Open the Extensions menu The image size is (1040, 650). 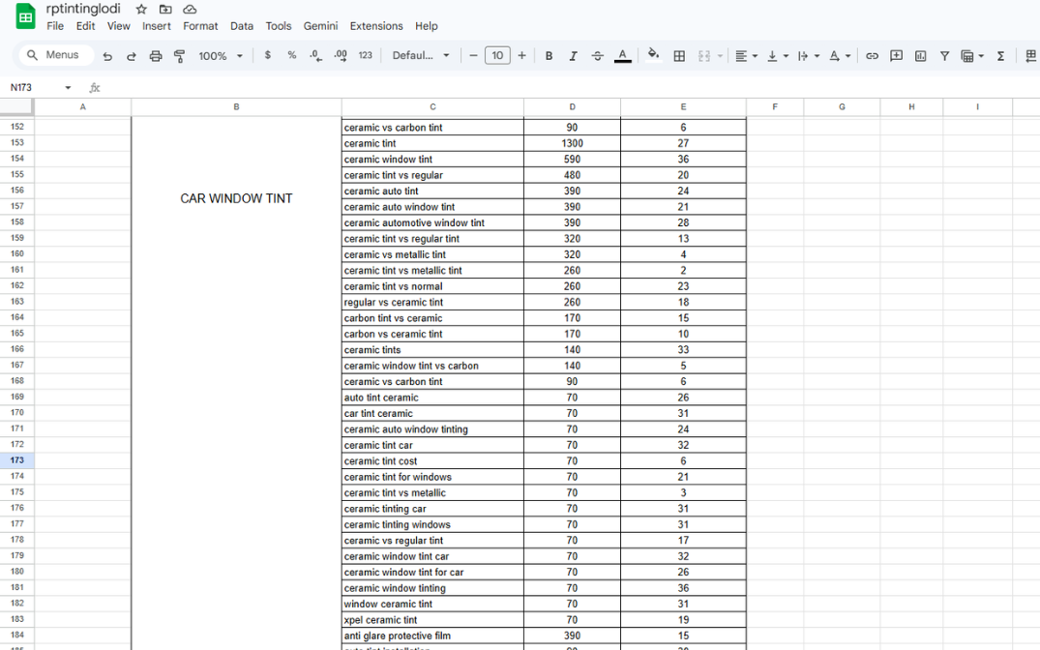(x=376, y=26)
